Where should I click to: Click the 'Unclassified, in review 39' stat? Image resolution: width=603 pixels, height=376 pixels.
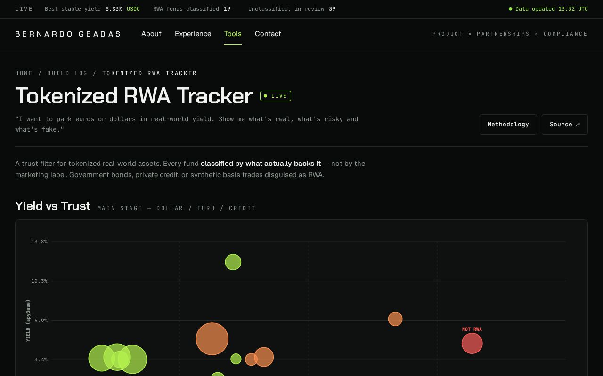click(292, 9)
